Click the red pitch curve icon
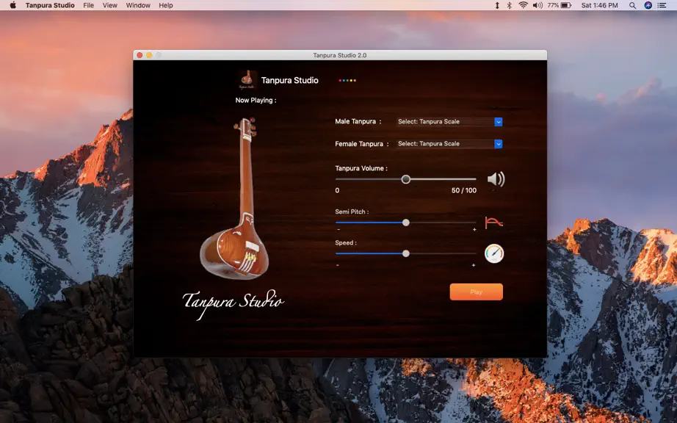 (x=494, y=223)
